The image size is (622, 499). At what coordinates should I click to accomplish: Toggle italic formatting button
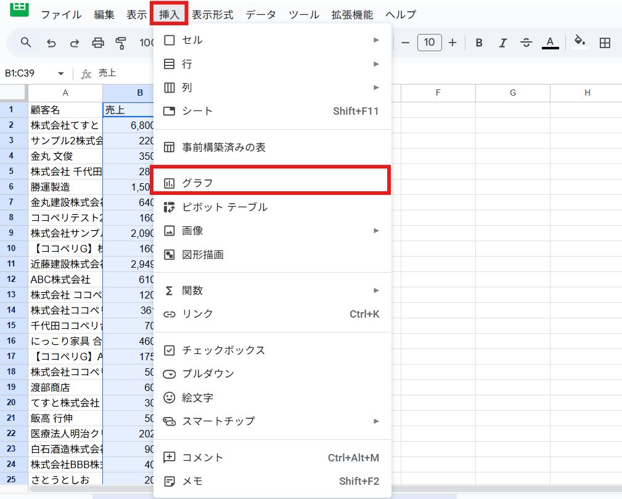tap(502, 43)
